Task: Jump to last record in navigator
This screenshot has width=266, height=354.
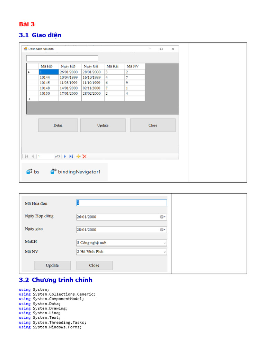Action: coord(71,156)
